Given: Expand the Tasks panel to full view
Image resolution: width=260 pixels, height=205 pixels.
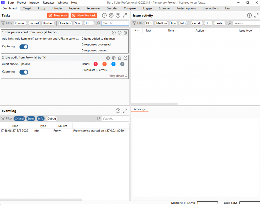Looking at the screenshot, I should coord(125,16).
